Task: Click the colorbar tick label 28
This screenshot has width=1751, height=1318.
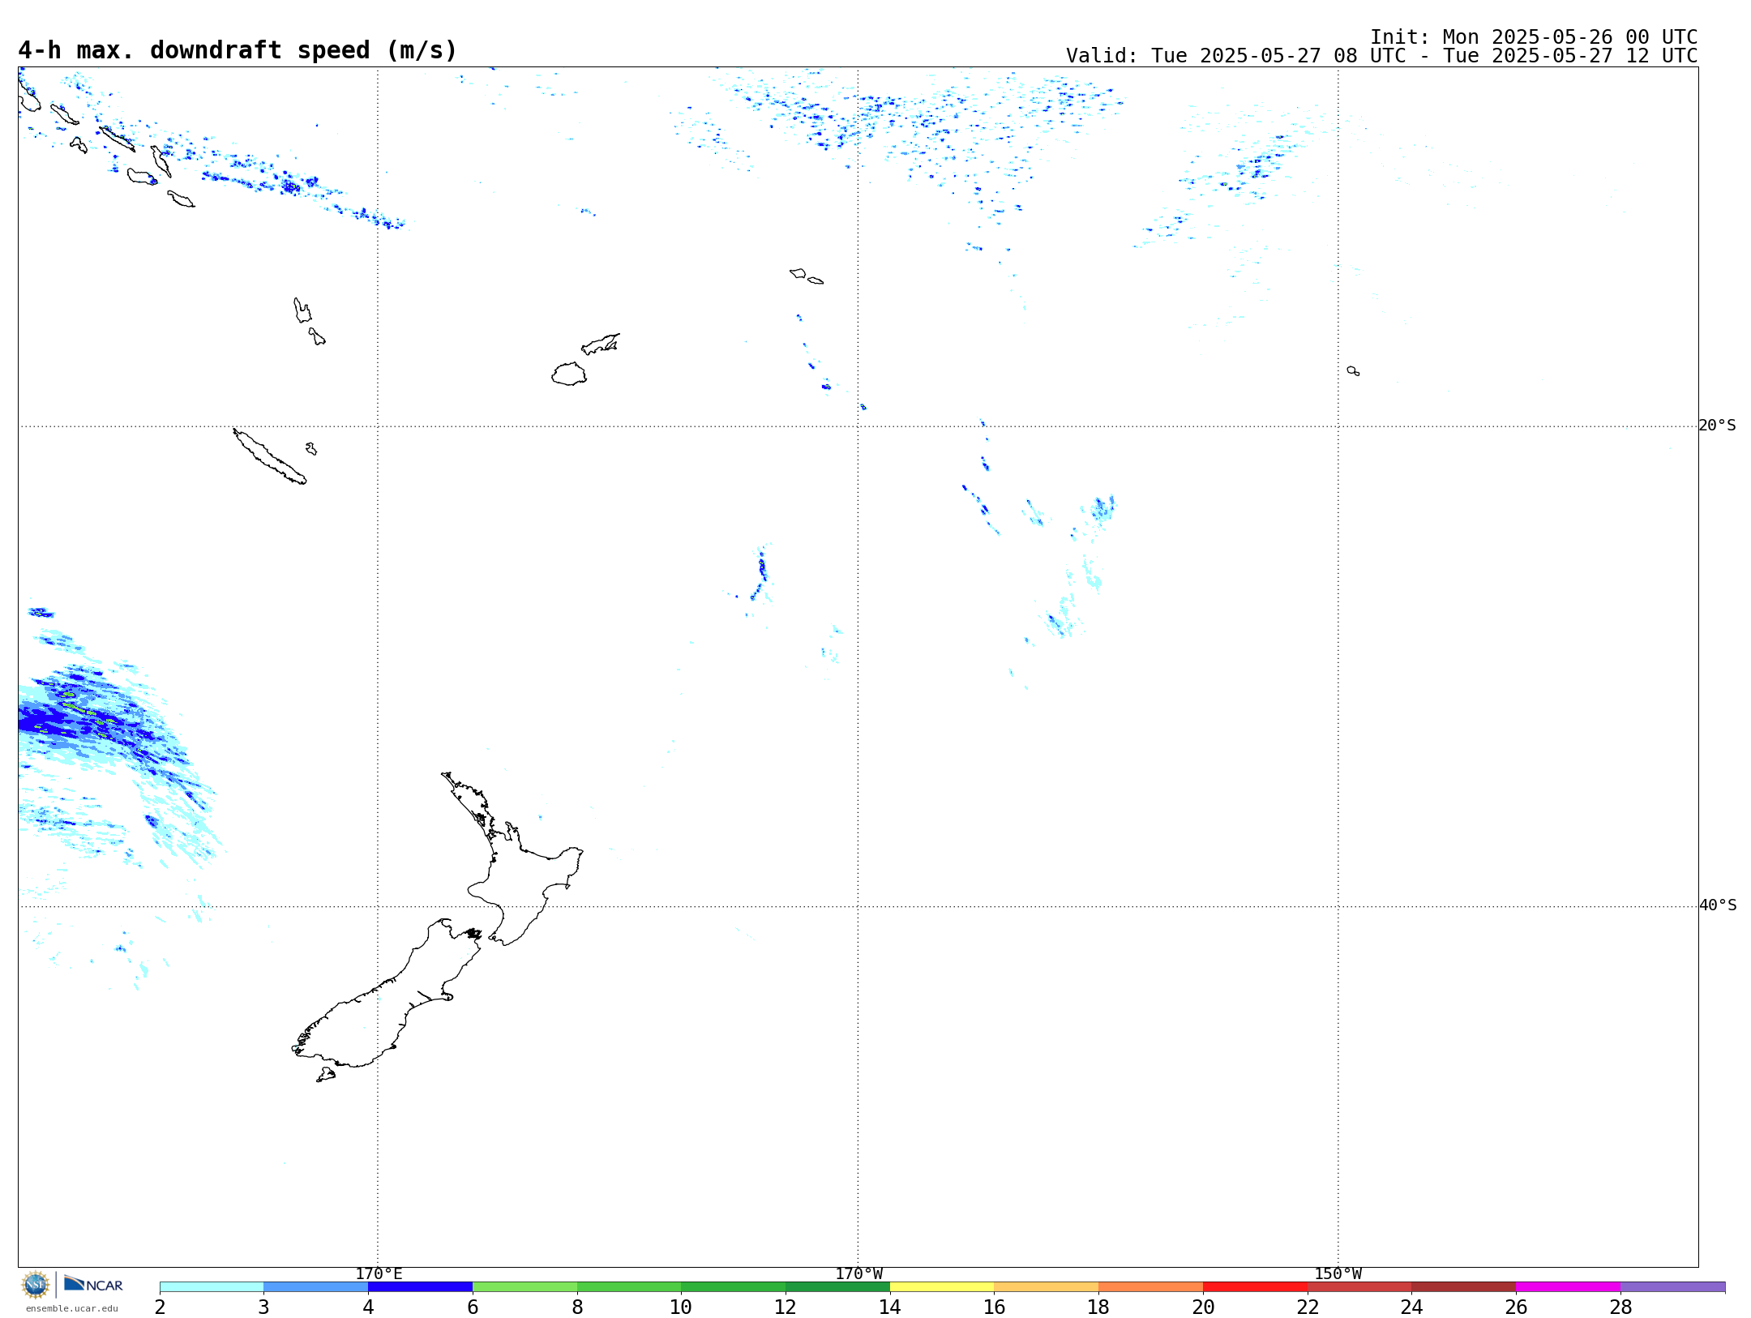Action: point(1620,1307)
